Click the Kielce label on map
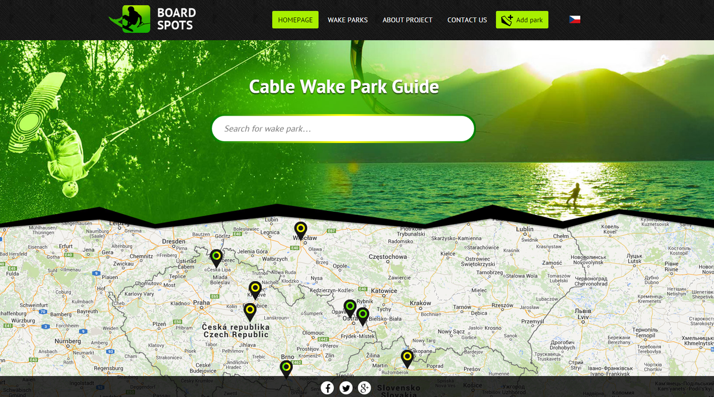This screenshot has height=397, width=714. [x=448, y=254]
